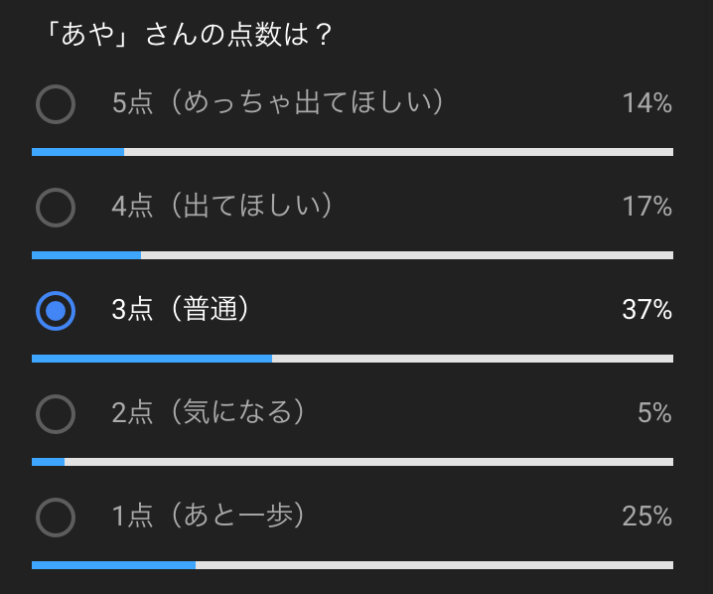The height and width of the screenshot is (594, 713).
Task: Click the 17% percentage text
Action: click(x=647, y=206)
